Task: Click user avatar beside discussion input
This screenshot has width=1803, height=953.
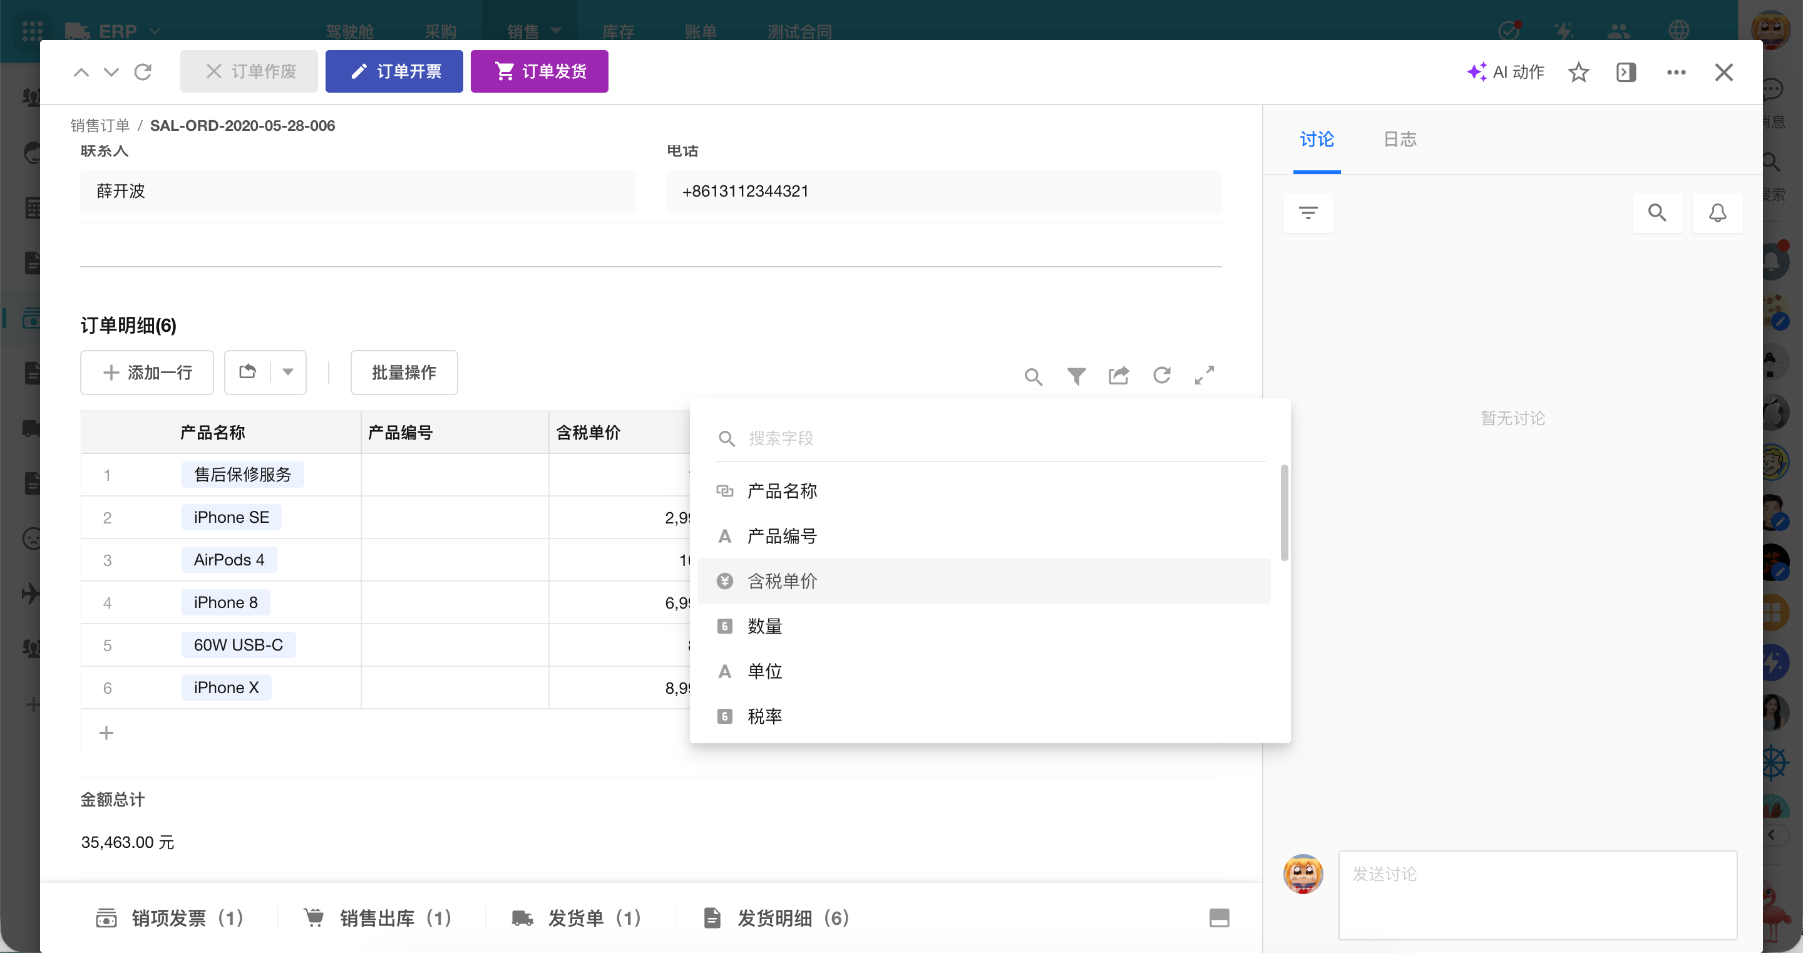Action: point(1303,874)
